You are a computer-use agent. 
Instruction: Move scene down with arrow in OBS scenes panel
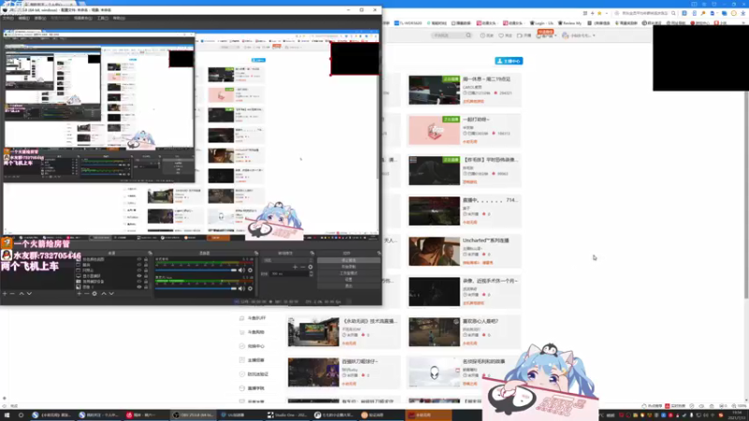tap(29, 294)
